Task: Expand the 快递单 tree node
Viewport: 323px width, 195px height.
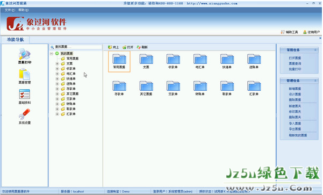Action: pyautogui.click(x=57, y=78)
